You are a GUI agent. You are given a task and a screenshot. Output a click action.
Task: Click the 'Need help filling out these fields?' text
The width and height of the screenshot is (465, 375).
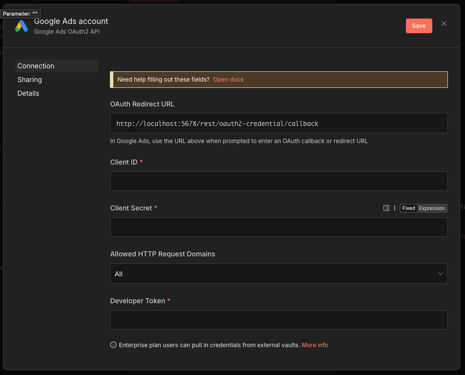tap(164, 80)
